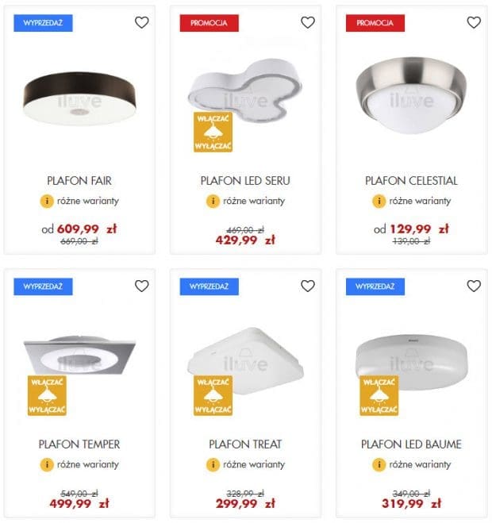
Task: Click the variants info icon under Plafon Celestial
Action: click(x=379, y=201)
